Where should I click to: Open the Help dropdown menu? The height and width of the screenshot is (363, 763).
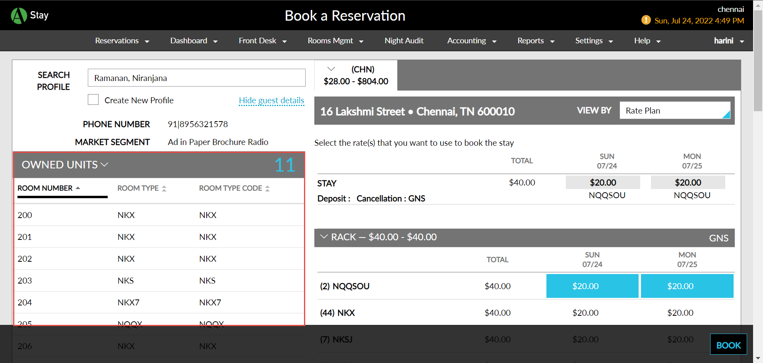coord(647,41)
